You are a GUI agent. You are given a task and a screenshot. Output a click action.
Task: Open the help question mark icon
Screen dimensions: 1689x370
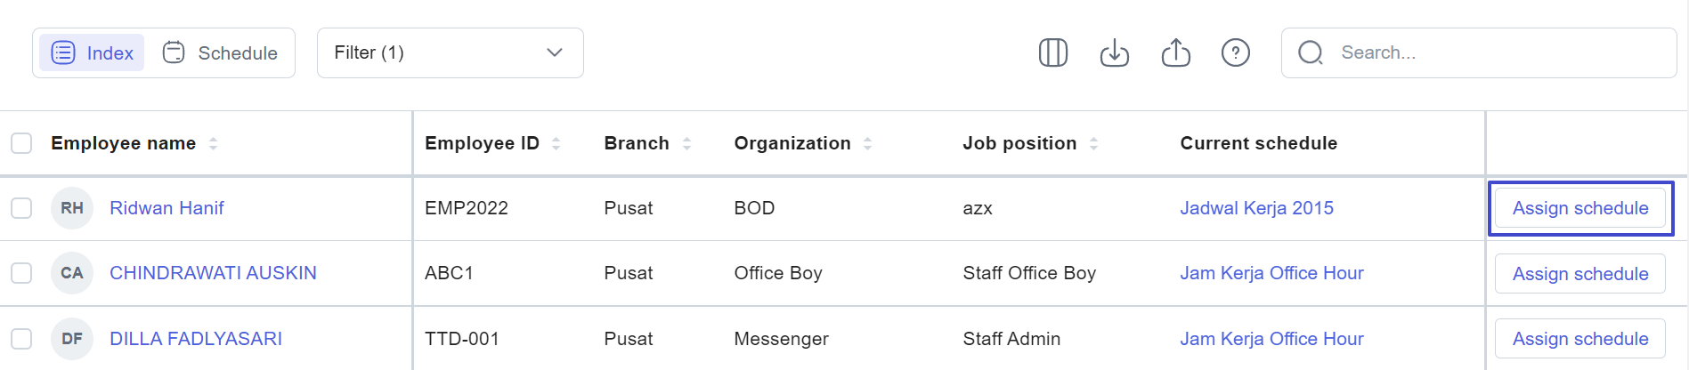pos(1235,52)
